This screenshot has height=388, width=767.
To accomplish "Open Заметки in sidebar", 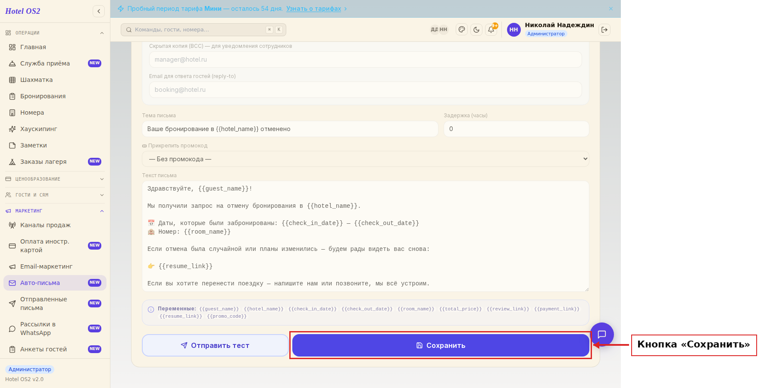I will click(55, 145).
